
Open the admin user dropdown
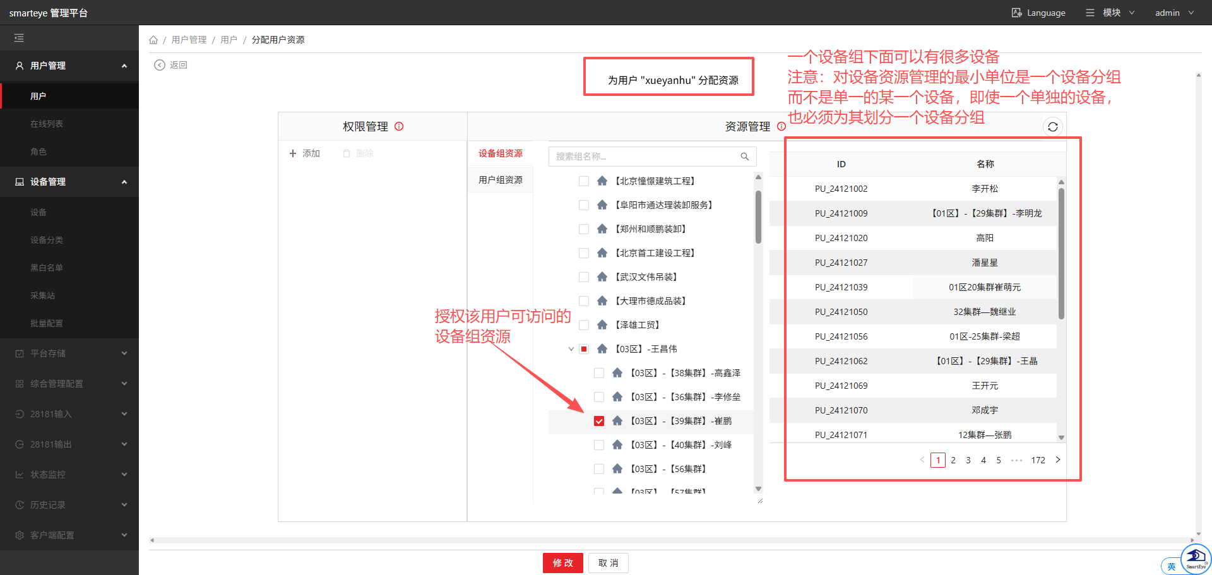pos(1174,13)
